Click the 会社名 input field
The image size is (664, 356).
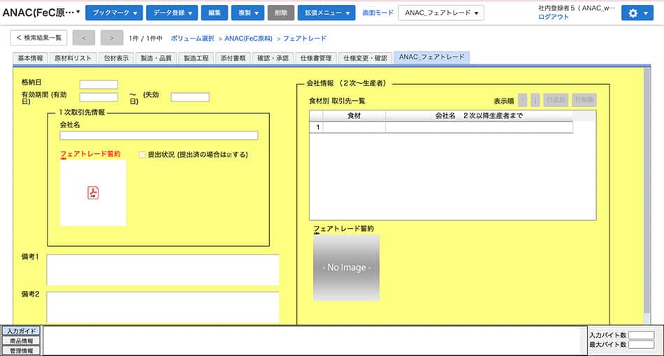pyautogui.click(x=159, y=136)
